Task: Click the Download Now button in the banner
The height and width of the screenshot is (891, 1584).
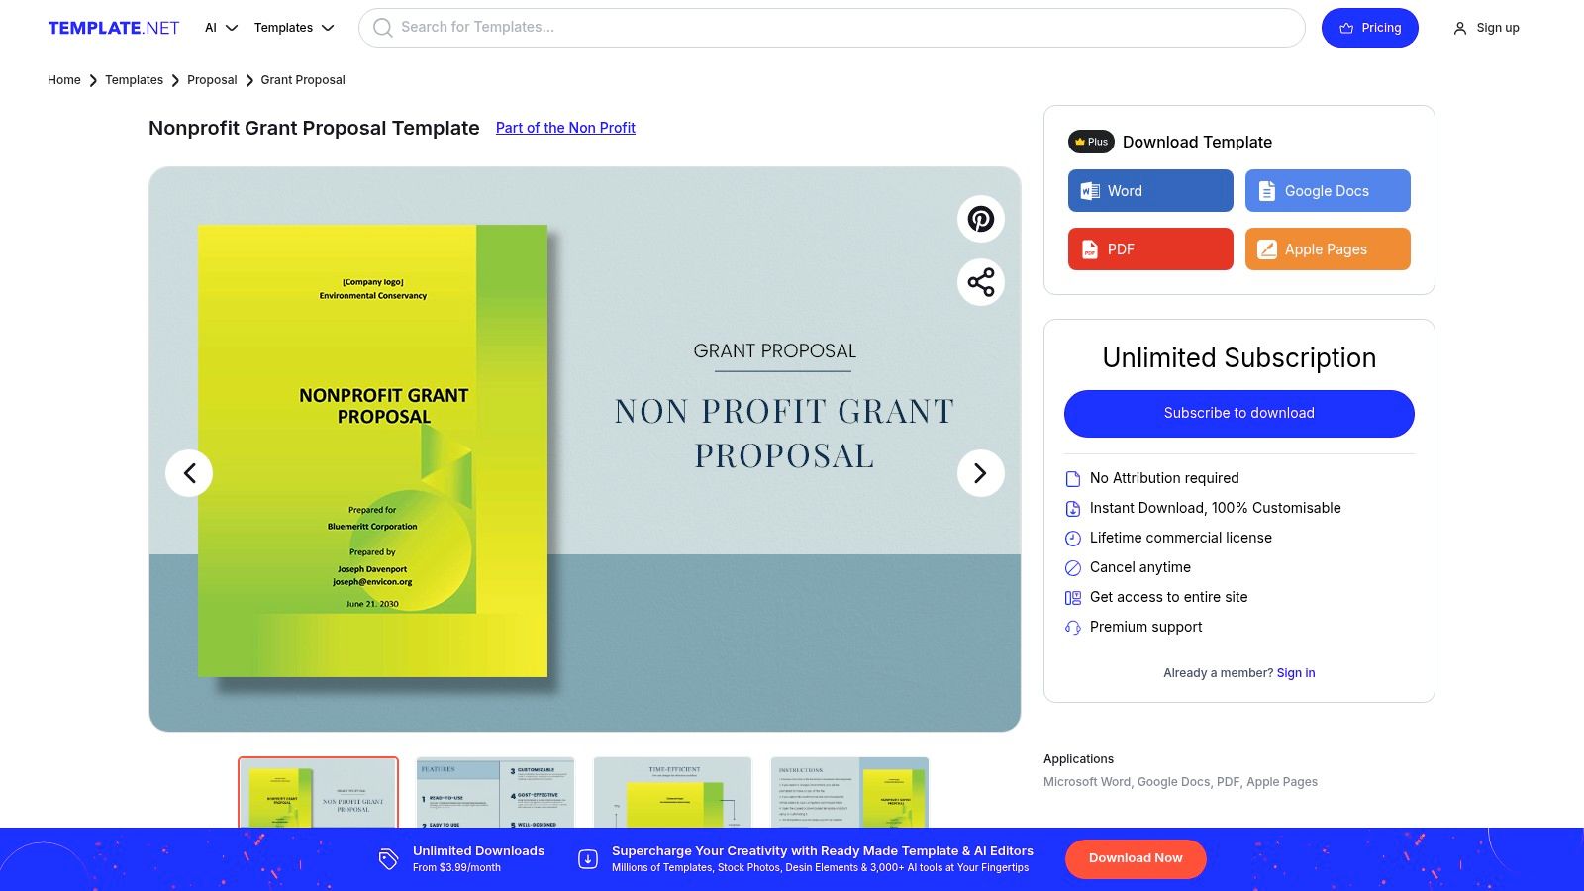Action: point(1136,858)
